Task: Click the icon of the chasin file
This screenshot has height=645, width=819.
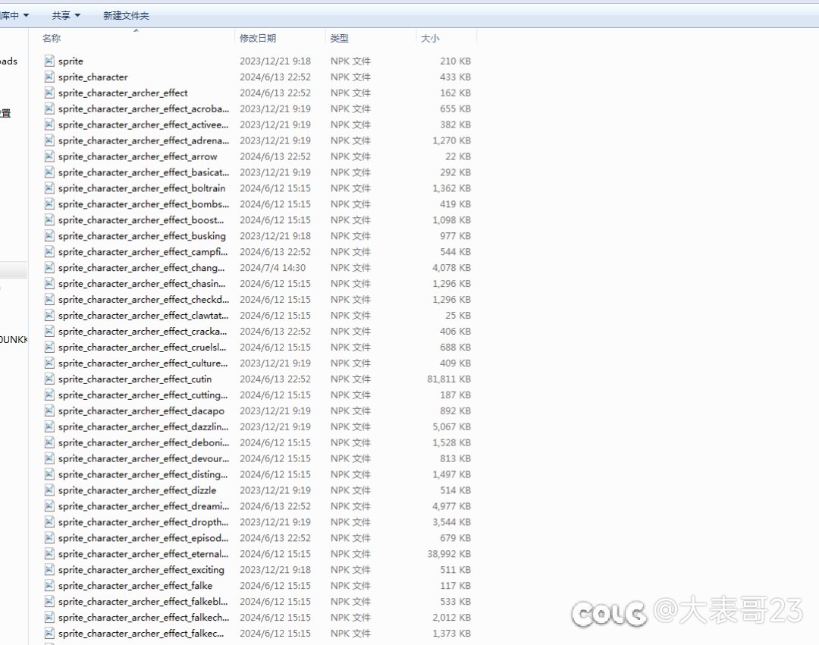Action: (49, 283)
